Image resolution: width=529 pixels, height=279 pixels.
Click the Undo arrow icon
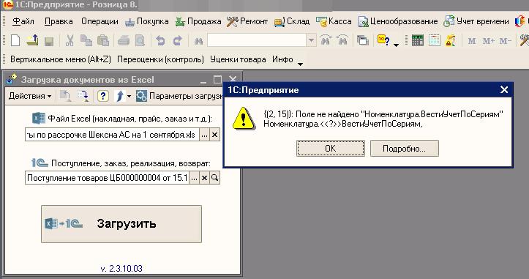tap(160, 41)
